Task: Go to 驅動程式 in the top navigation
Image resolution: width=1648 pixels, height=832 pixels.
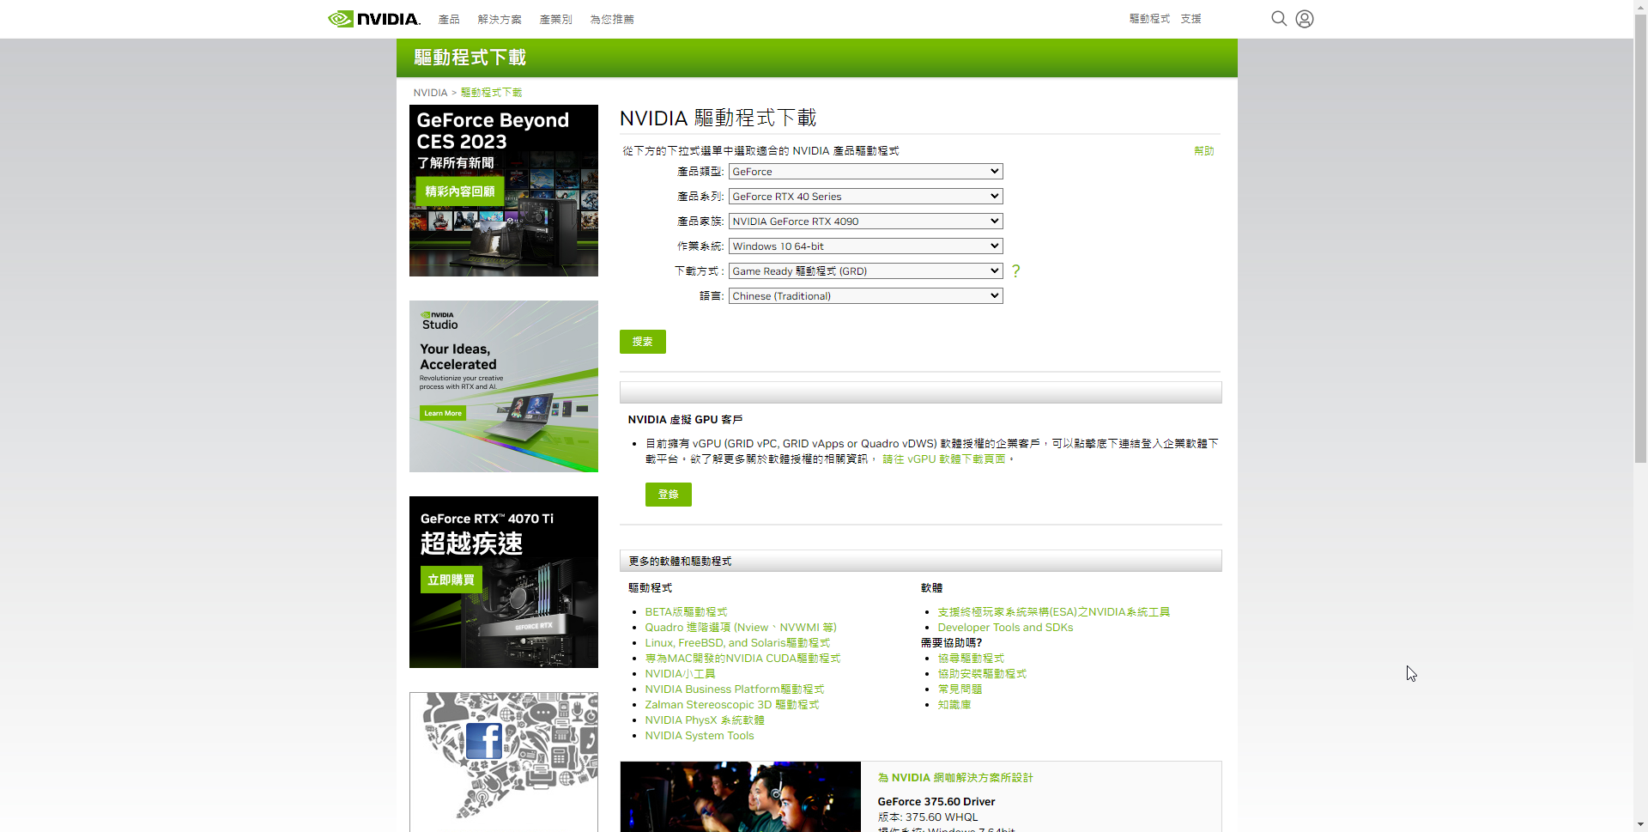Action: [1149, 19]
